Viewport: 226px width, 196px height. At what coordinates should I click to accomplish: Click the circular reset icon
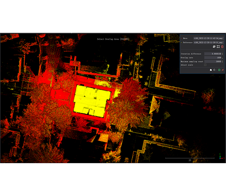tap(215, 70)
